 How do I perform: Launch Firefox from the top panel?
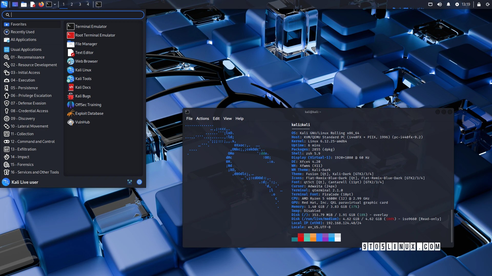(x=41, y=4)
